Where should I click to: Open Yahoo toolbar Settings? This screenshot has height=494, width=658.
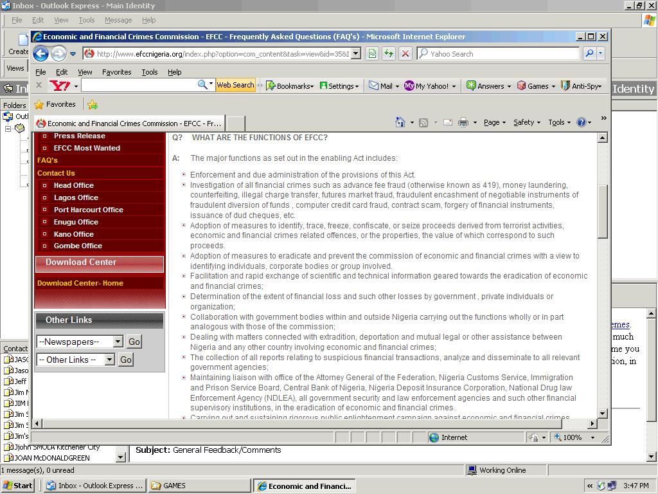point(339,86)
